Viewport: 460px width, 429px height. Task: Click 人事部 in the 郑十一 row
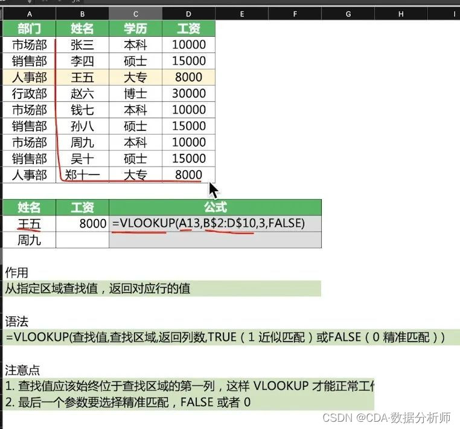pos(30,175)
